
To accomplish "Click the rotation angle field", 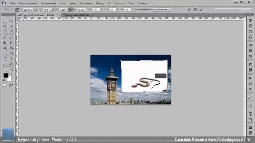I will [x=96, y=10].
